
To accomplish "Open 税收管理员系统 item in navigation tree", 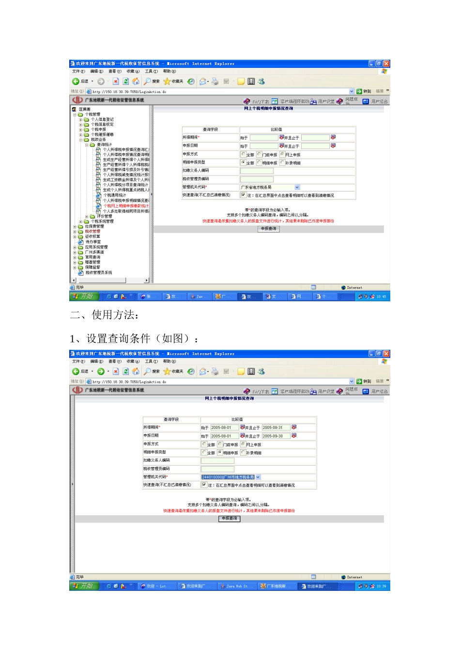I will pos(81,273).
